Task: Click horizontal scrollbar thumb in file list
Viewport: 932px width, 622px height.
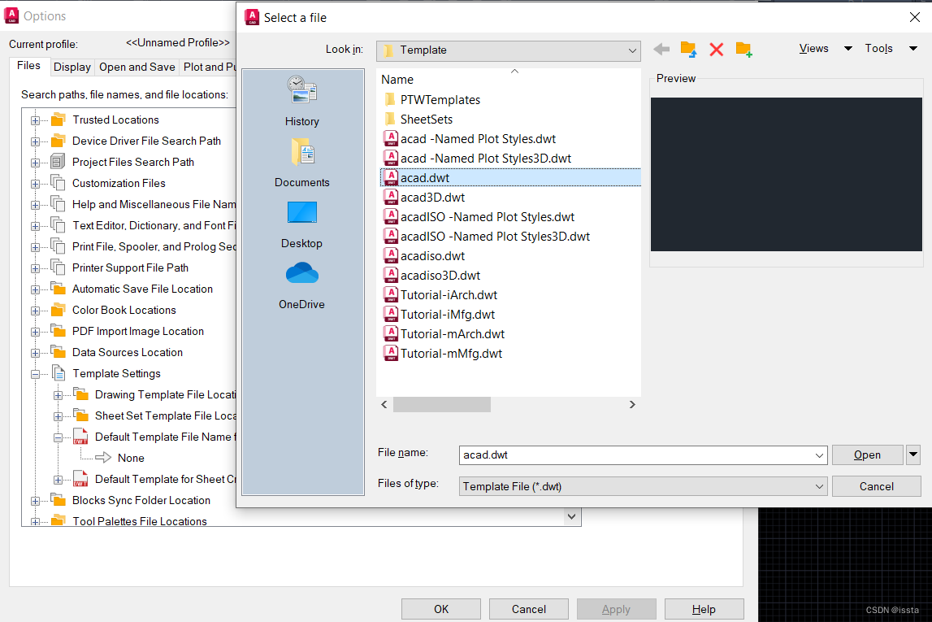Action: click(x=442, y=405)
